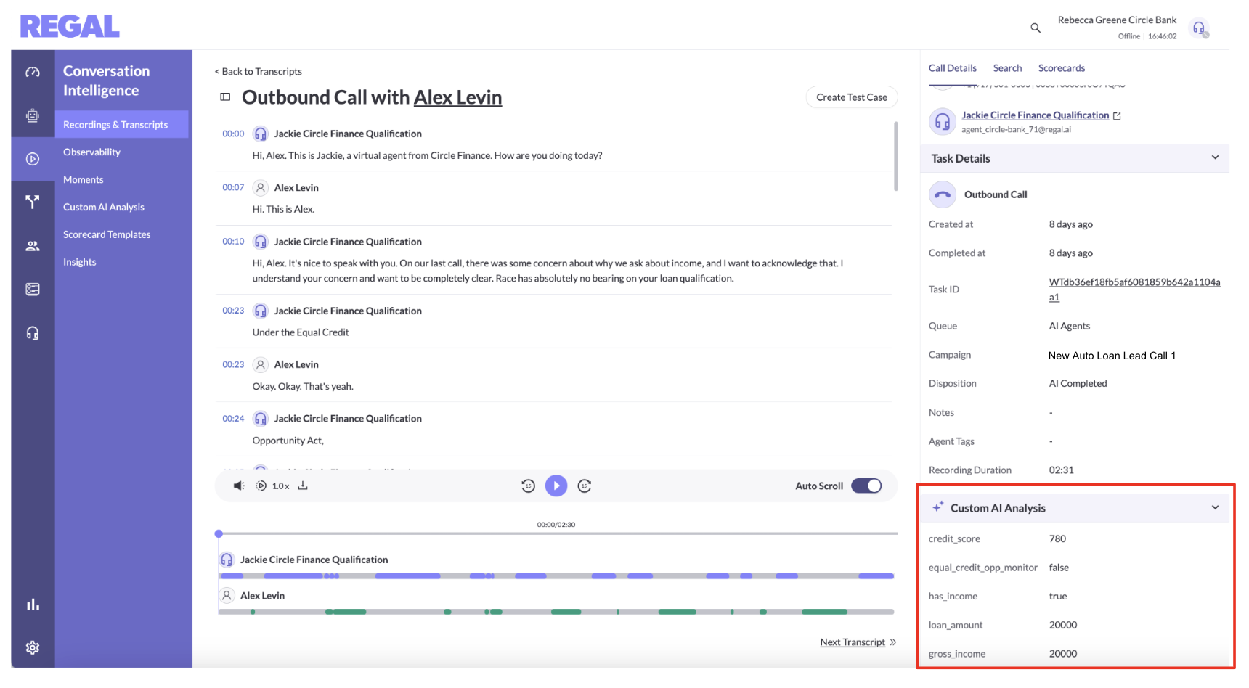Toggle the transcript side panel icon beside title
The width and height of the screenshot is (1249, 688).
coord(225,97)
